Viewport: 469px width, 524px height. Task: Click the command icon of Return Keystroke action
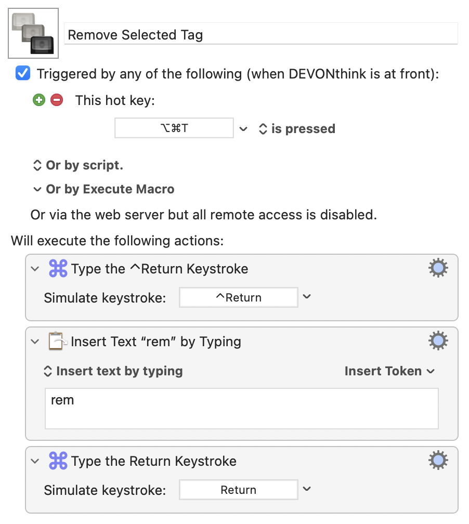pyautogui.click(x=58, y=461)
